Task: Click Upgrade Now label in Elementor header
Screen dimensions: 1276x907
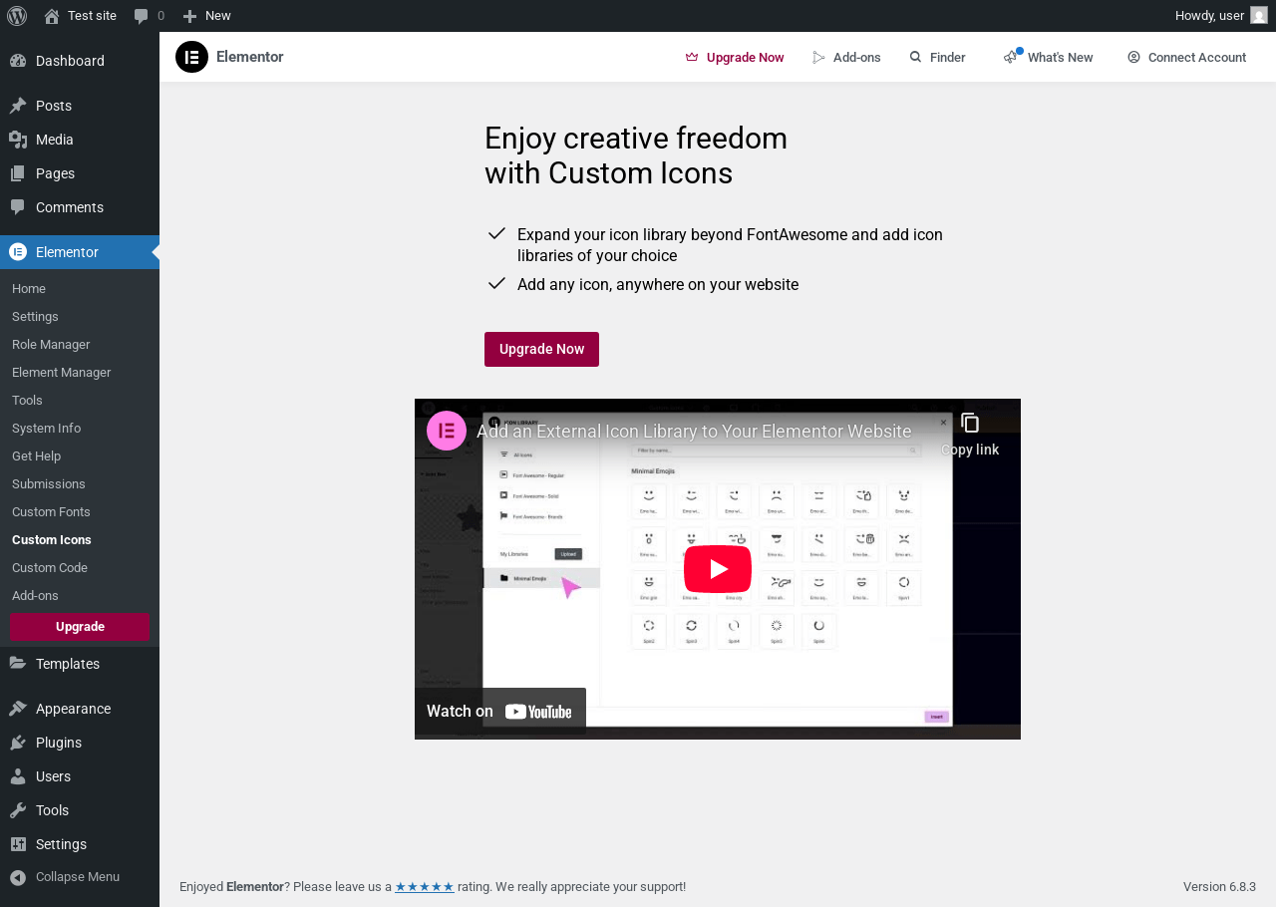Action: [745, 57]
